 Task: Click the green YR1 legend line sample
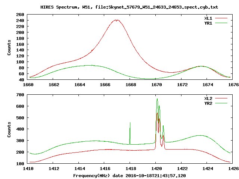[221, 23]
